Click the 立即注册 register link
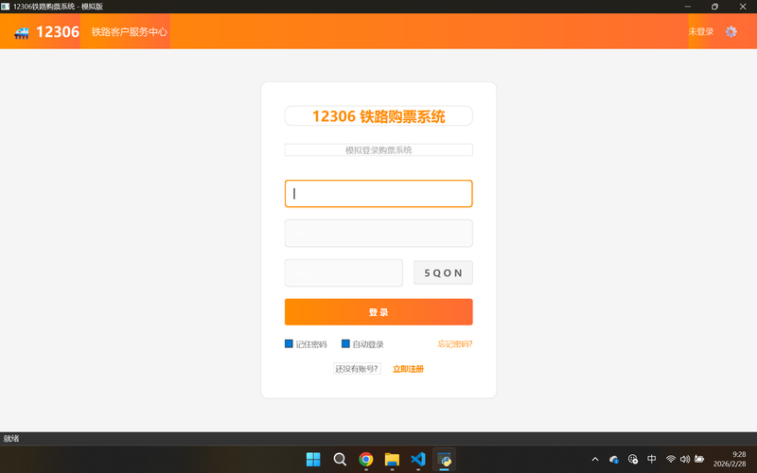This screenshot has height=473, width=757. pos(408,369)
